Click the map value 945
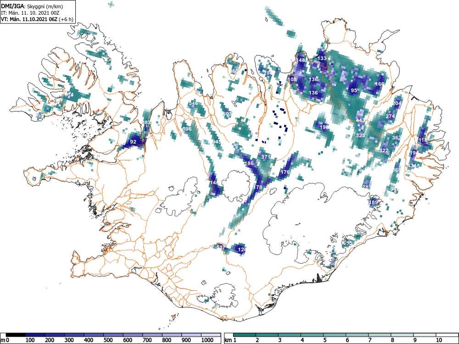The width and height of the screenshot is (459, 344). [217, 142]
